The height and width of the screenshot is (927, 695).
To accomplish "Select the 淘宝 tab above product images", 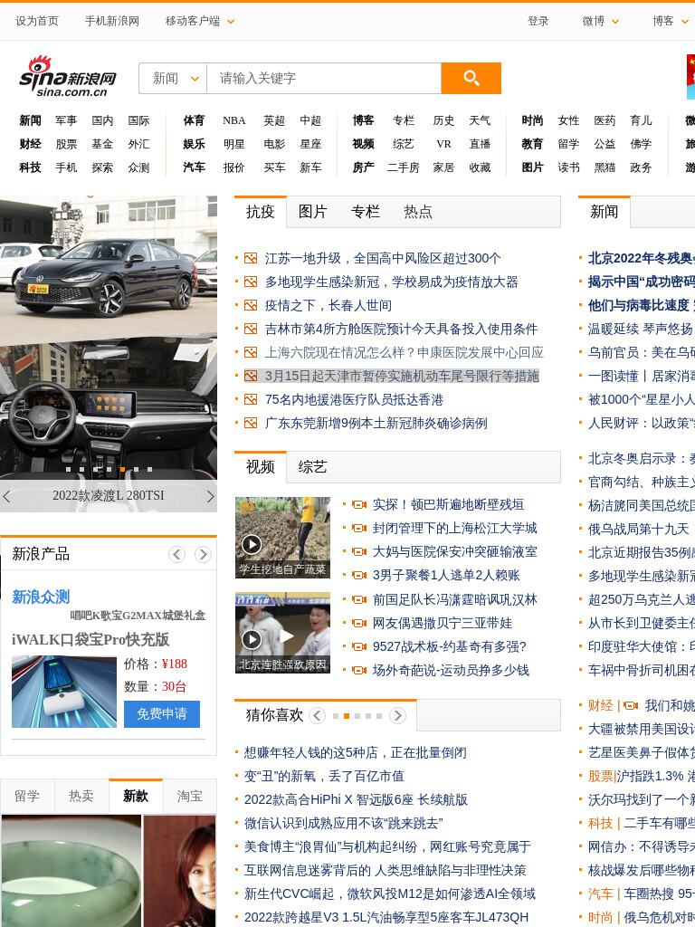I will (190, 797).
